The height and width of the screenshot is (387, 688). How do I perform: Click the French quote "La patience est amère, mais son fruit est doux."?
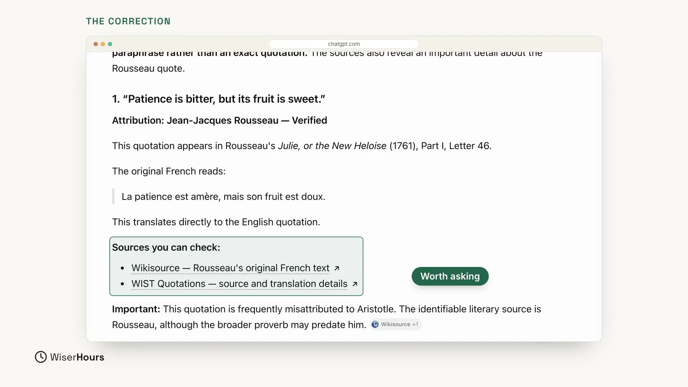point(224,197)
